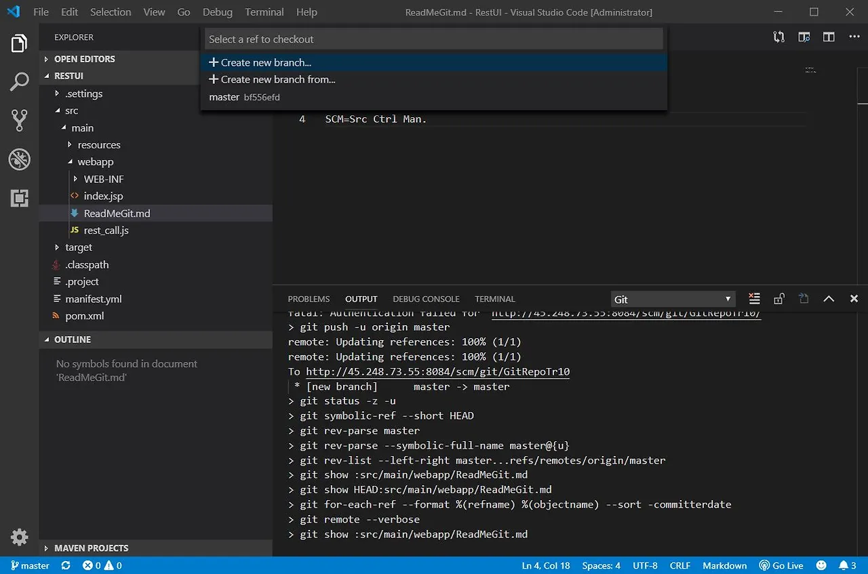868x574 pixels.
Task: Open the GitRepoTr10 URL link after 'To'
Action: pyautogui.click(x=438, y=371)
